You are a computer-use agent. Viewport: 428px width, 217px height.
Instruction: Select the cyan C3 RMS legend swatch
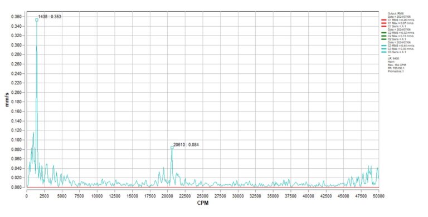(x=384, y=46)
